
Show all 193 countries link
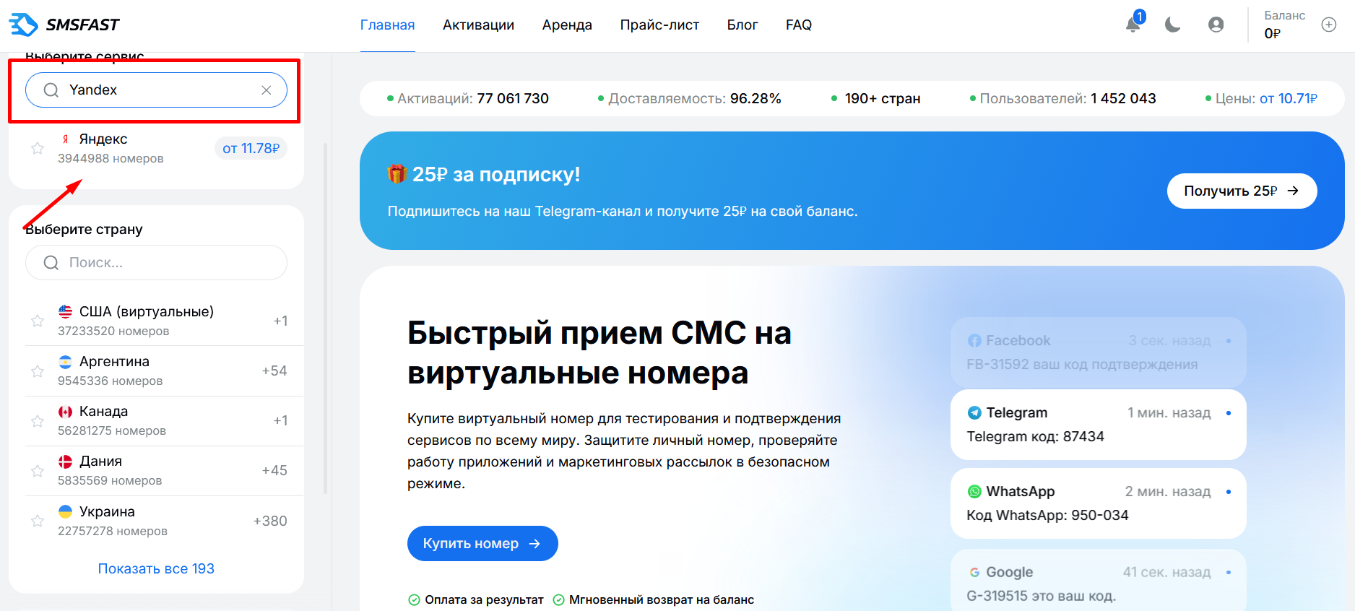[156, 568]
